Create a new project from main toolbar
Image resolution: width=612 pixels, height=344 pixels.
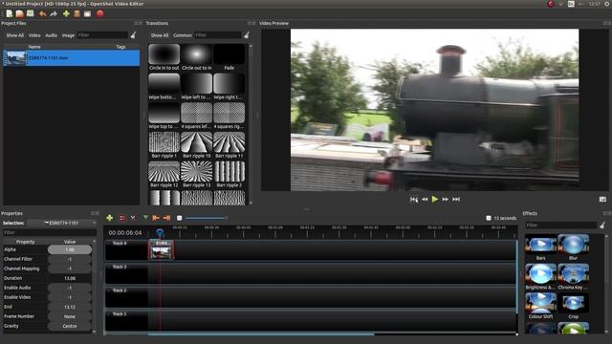tap(9, 13)
